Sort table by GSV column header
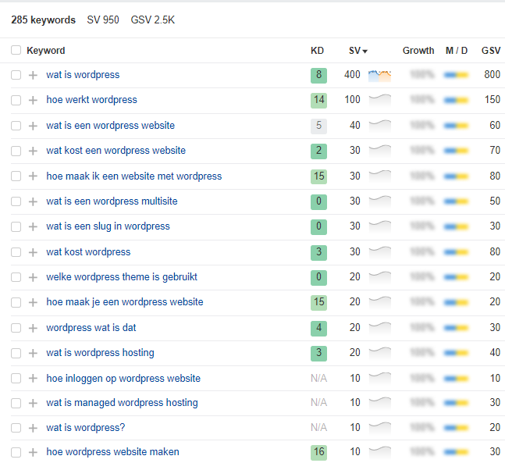The height and width of the screenshot is (463, 505). (x=491, y=51)
